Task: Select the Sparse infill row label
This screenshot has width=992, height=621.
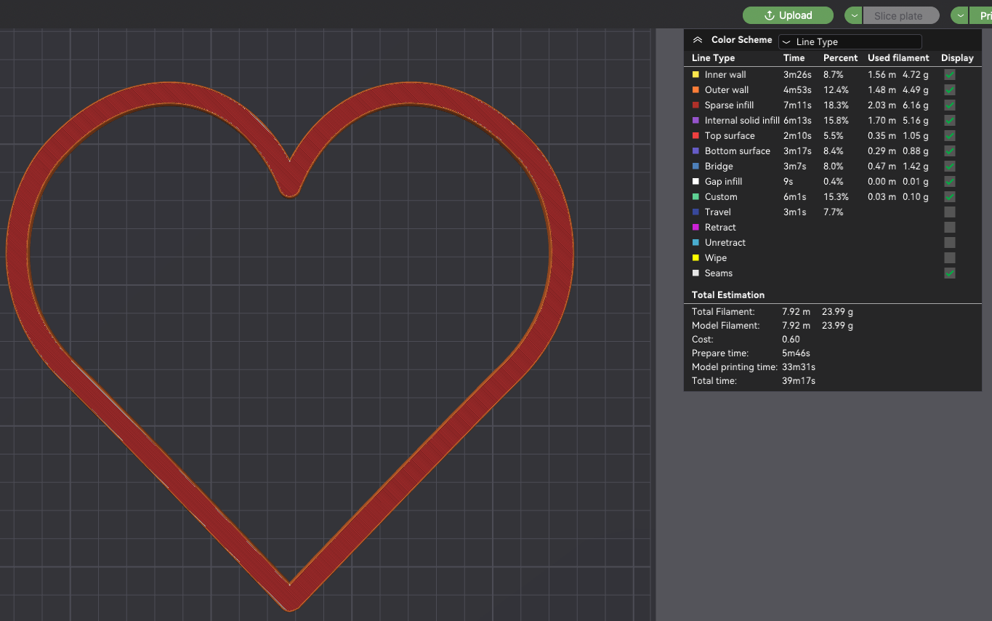Action: point(729,105)
